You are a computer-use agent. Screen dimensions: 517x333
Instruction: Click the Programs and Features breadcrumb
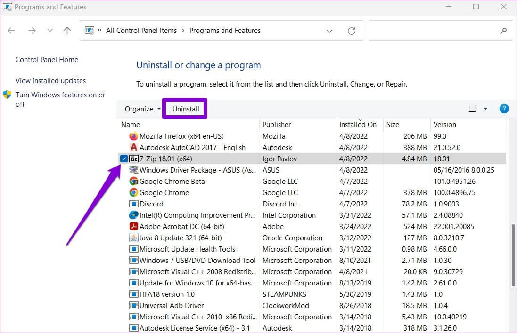pos(225,31)
